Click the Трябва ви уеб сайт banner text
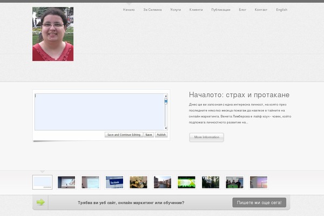 pyautogui.click(x=131, y=203)
